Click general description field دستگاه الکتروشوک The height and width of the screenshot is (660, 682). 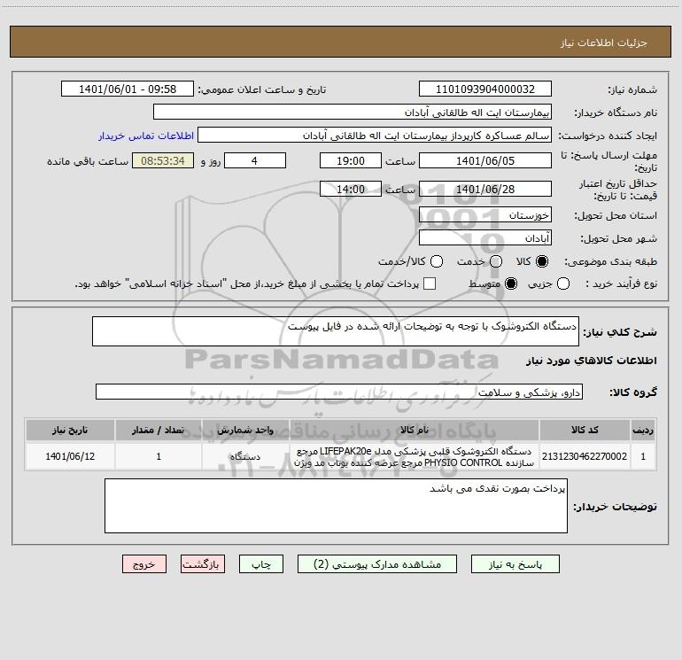click(336, 331)
